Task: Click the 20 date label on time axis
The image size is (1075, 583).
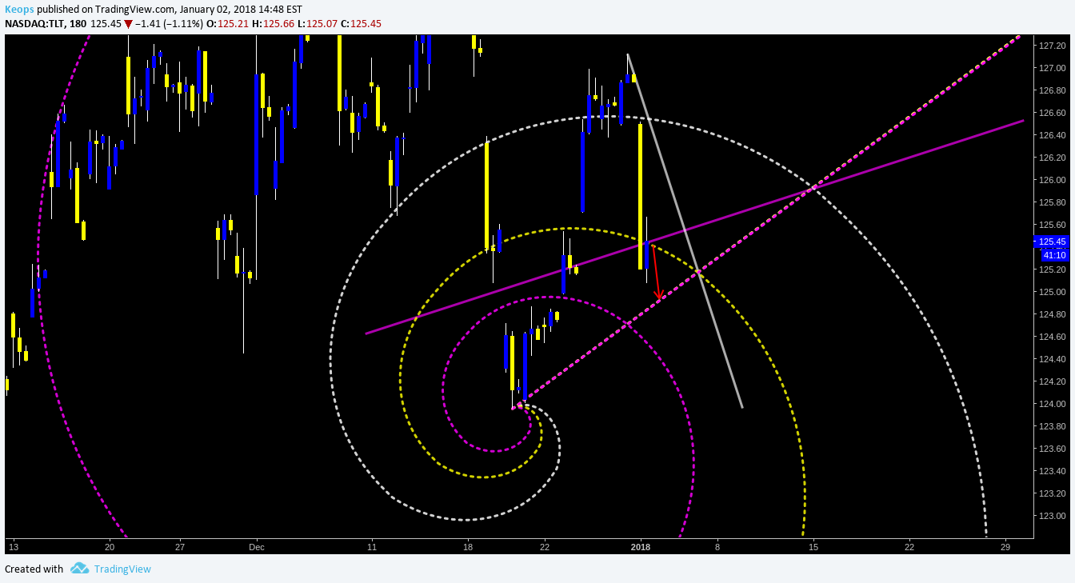Action: (109, 547)
